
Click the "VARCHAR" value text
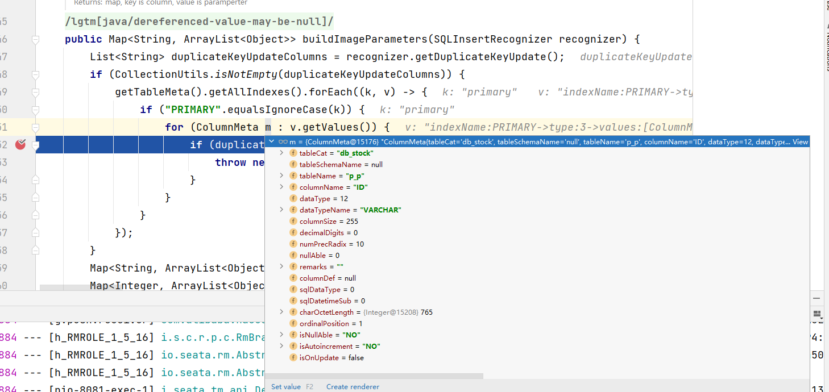pyautogui.click(x=380, y=210)
